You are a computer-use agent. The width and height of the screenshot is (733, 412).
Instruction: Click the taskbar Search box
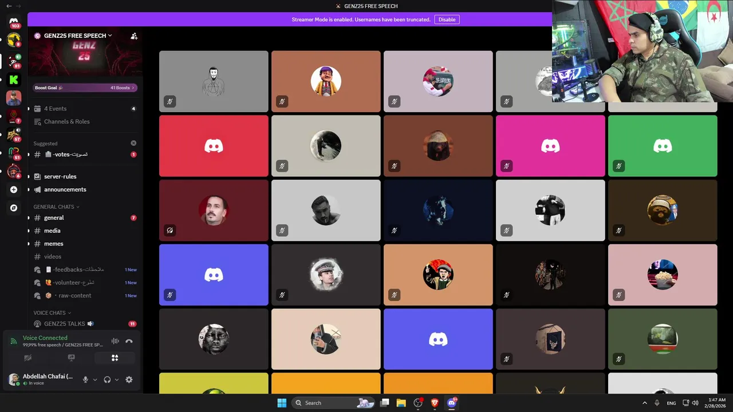point(333,403)
